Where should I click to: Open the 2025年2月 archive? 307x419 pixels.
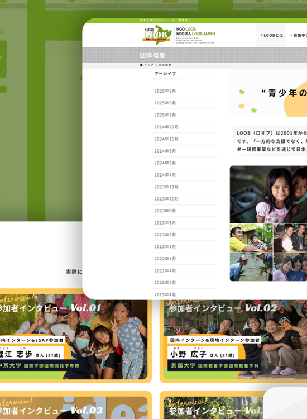click(165, 115)
